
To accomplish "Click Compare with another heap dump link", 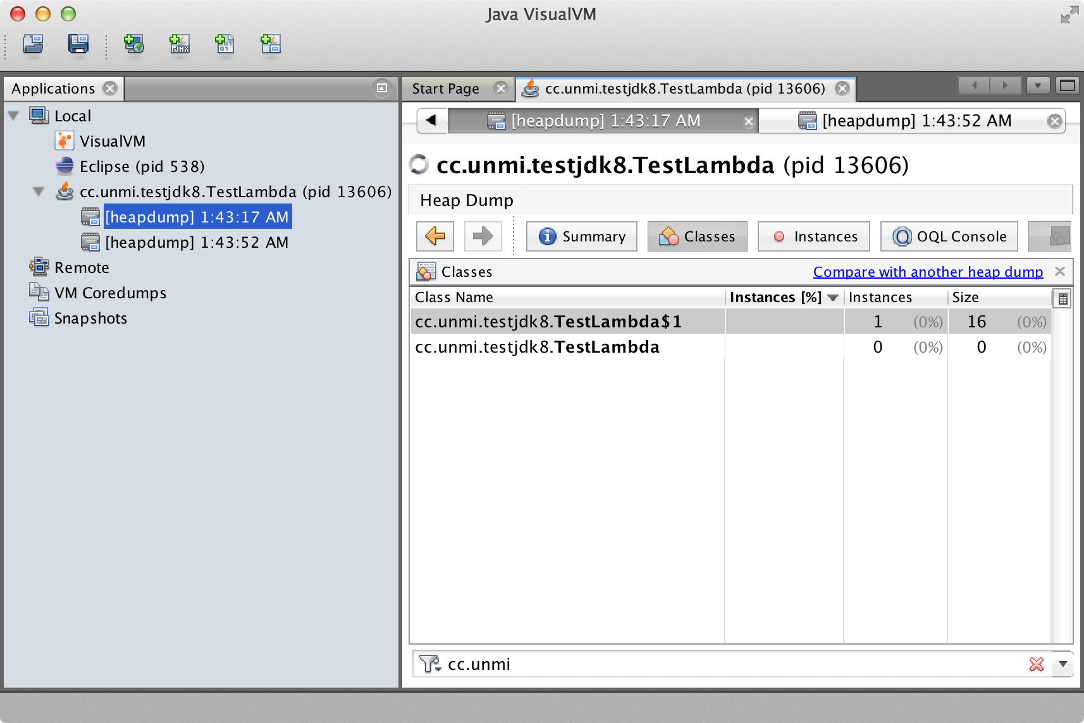I will pos(928,272).
